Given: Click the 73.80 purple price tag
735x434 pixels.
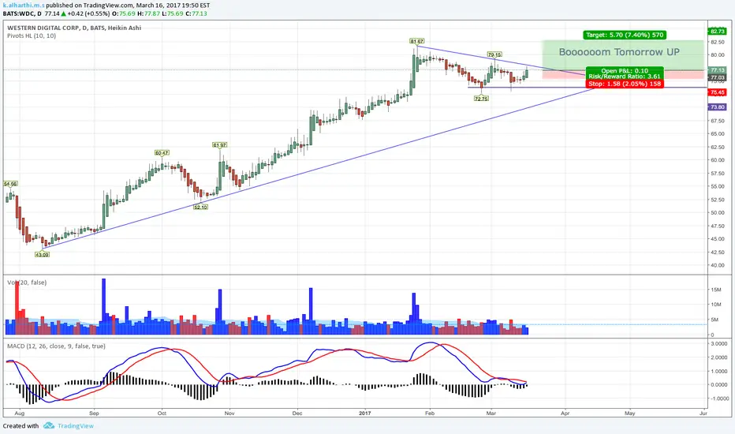Looking at the screenshot, I should (717, 107).
